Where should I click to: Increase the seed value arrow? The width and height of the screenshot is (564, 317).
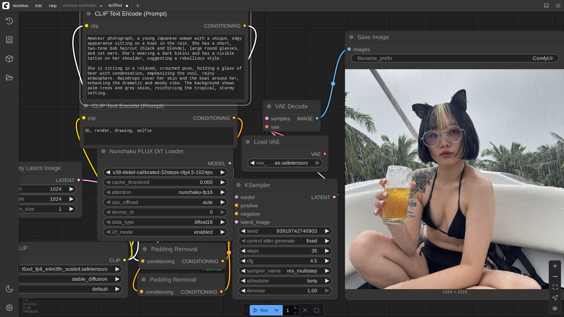tap(327, 231)
